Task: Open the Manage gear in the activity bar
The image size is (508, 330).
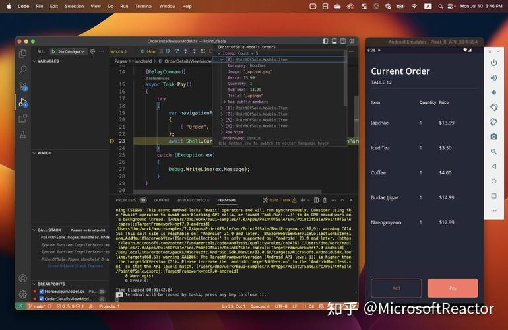Action: coord(23,294)
